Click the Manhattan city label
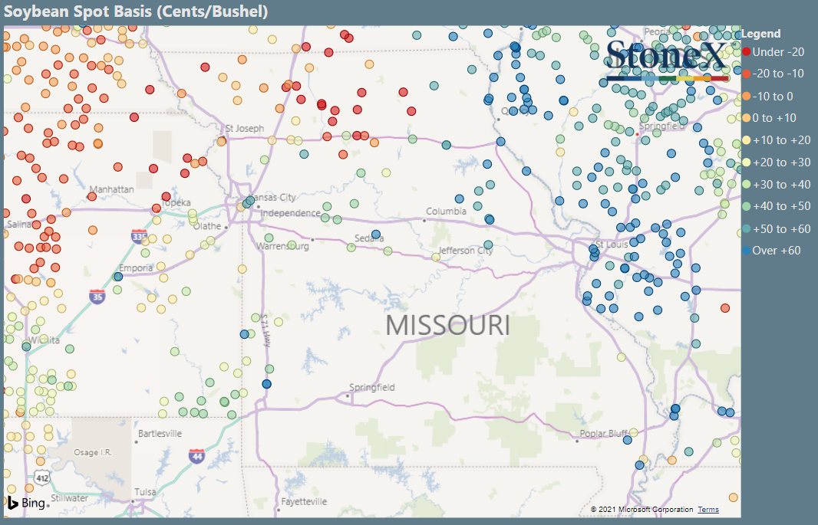The height and width of the screenshot is (525, 818). pyautogui.click(x=111, y=189)
